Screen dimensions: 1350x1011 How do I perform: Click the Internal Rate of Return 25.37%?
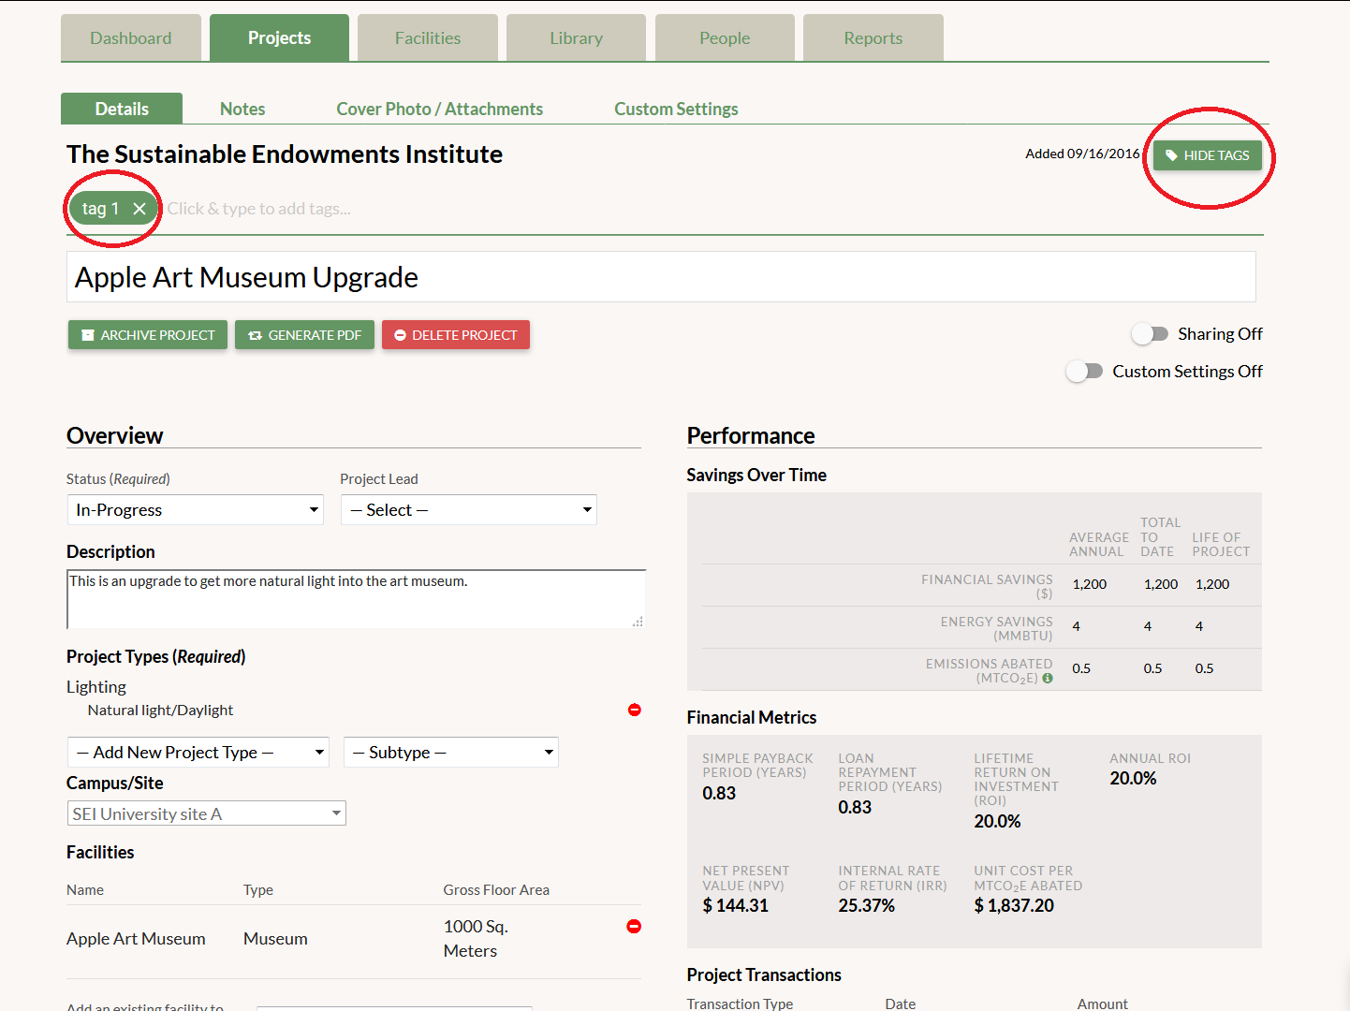point(867,905)
